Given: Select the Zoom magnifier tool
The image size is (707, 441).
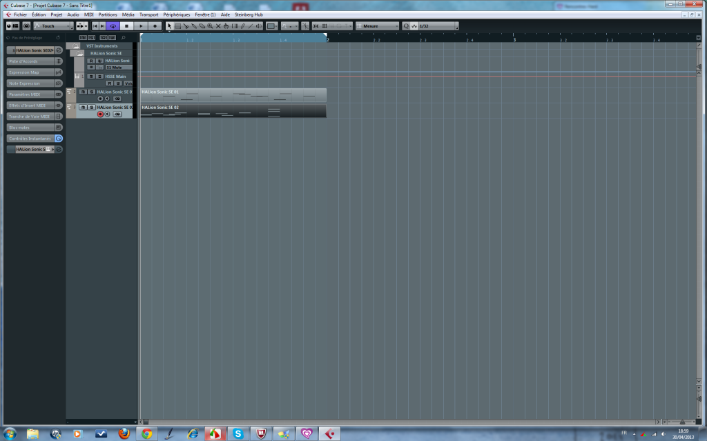Looking at the screenshot, I should 210,26.
